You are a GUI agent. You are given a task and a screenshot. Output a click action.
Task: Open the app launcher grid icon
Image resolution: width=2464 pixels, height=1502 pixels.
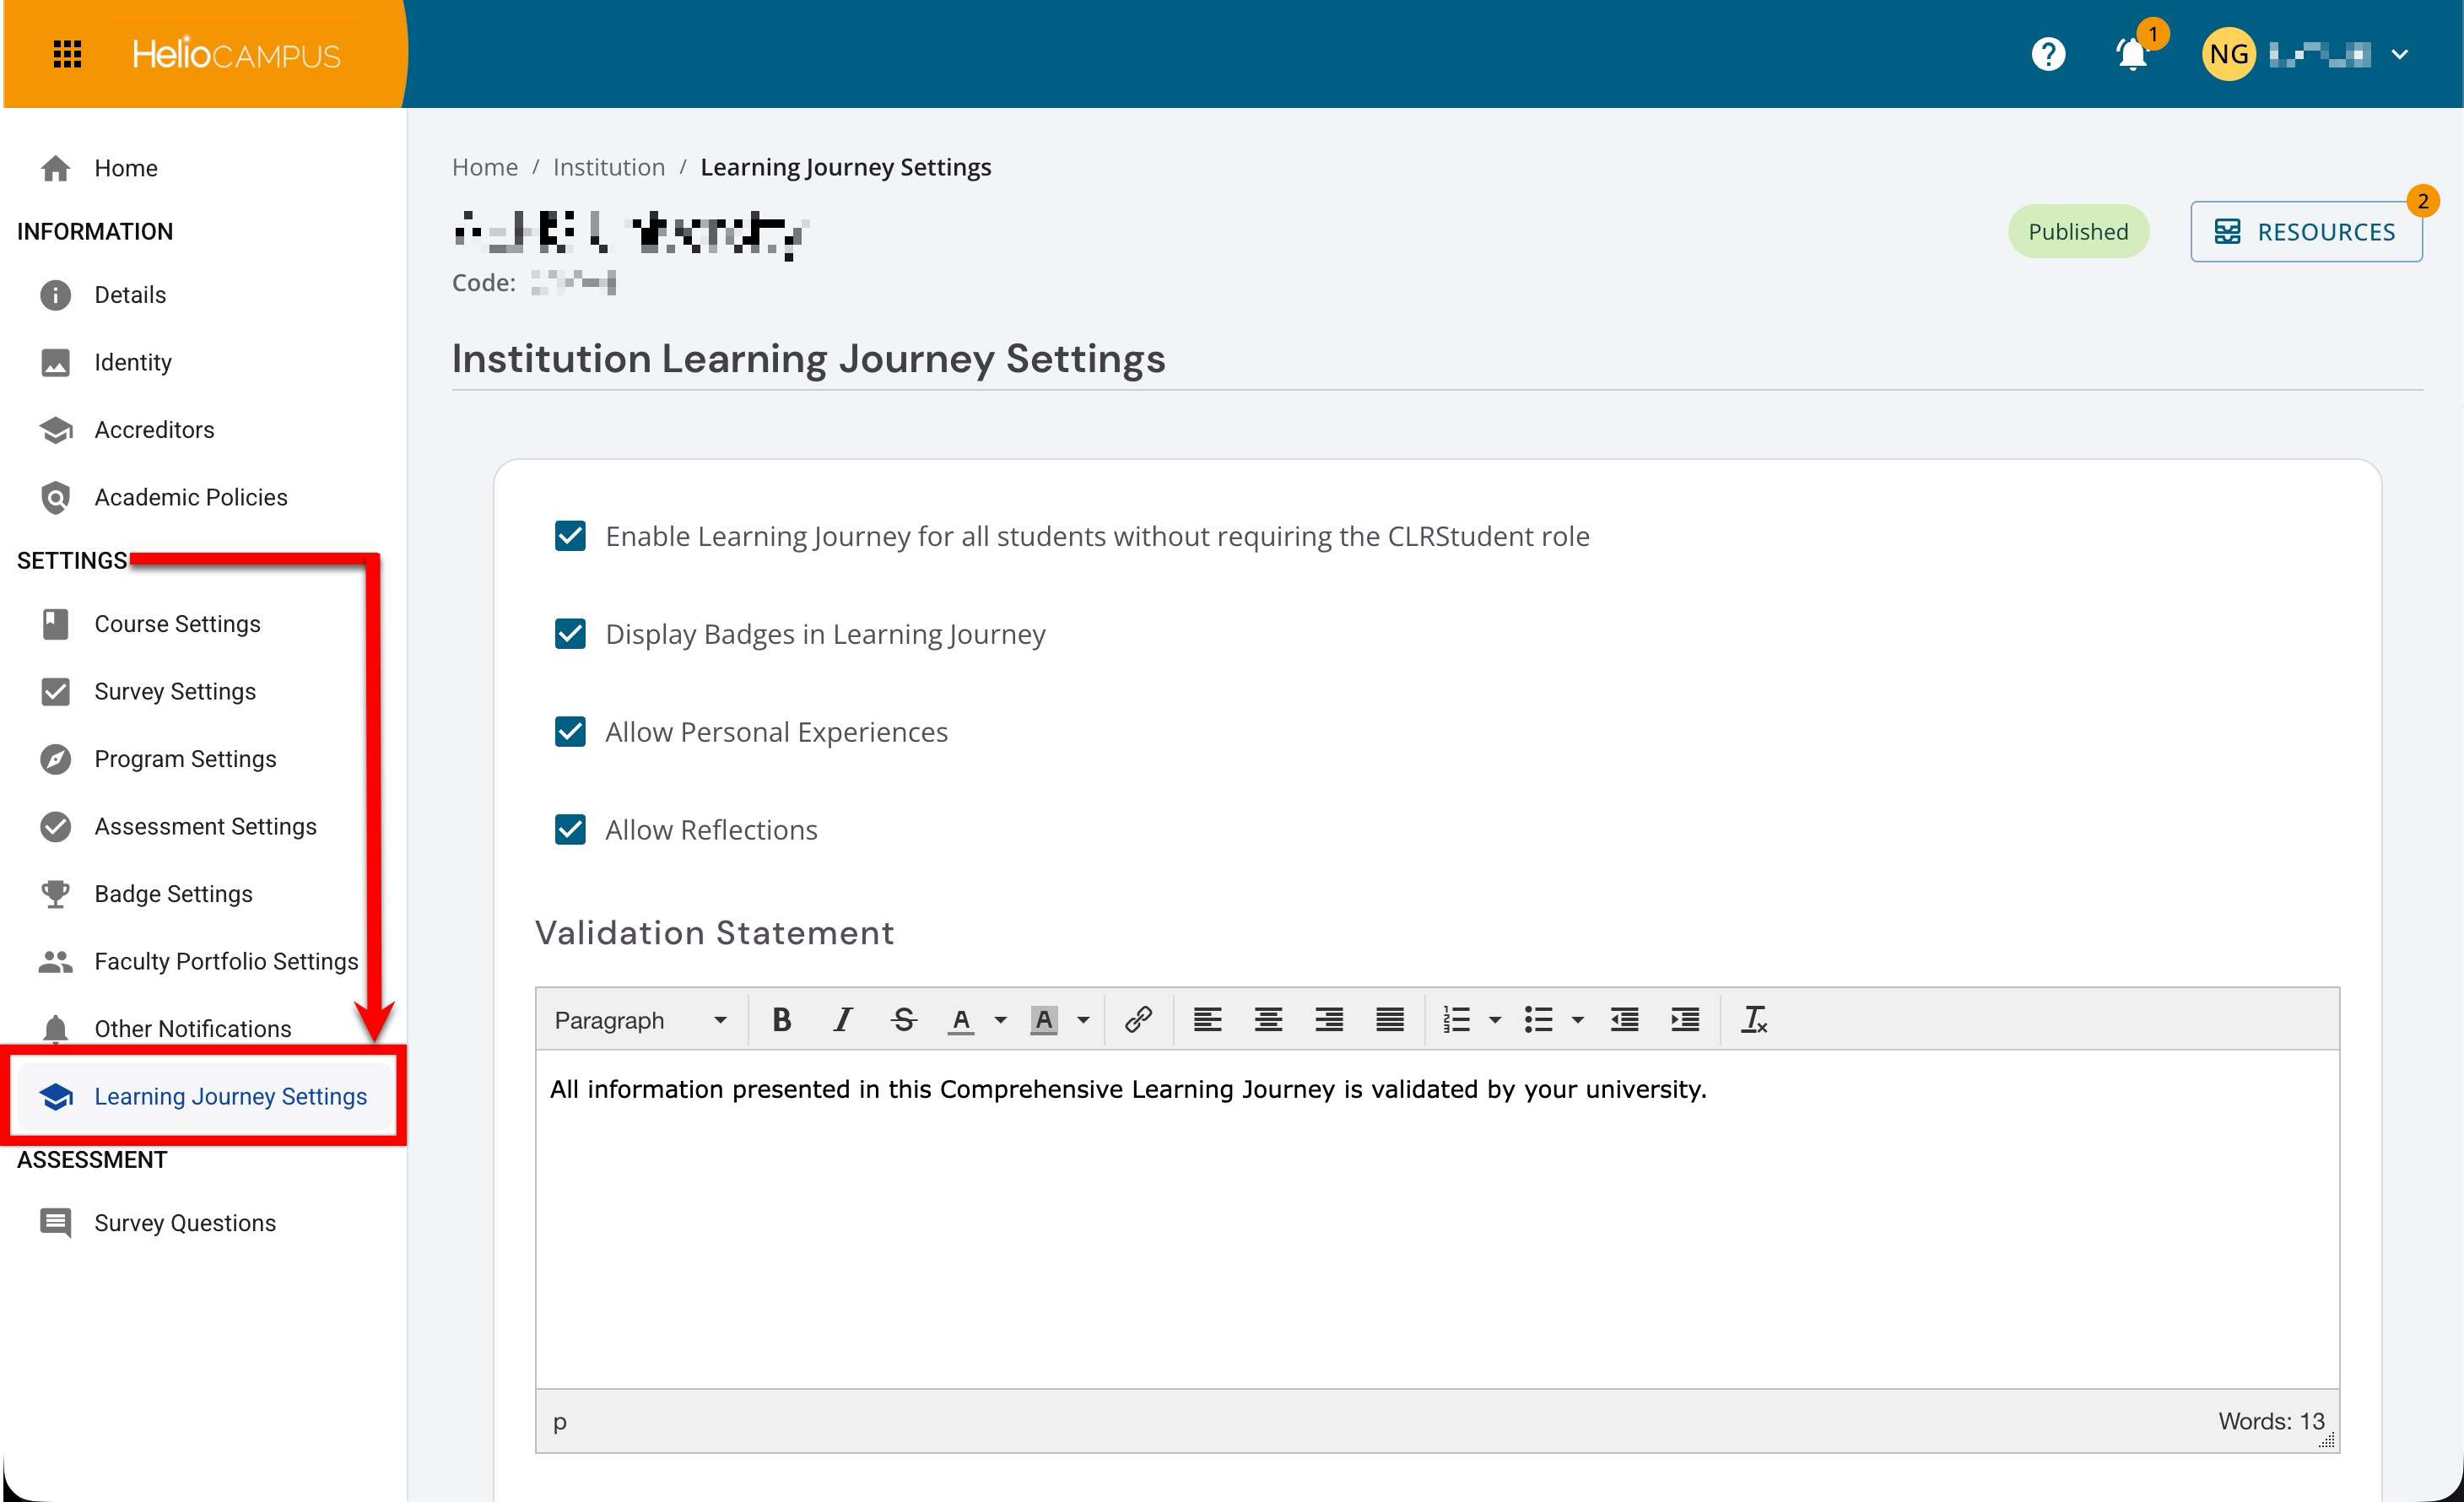(67, 54)
